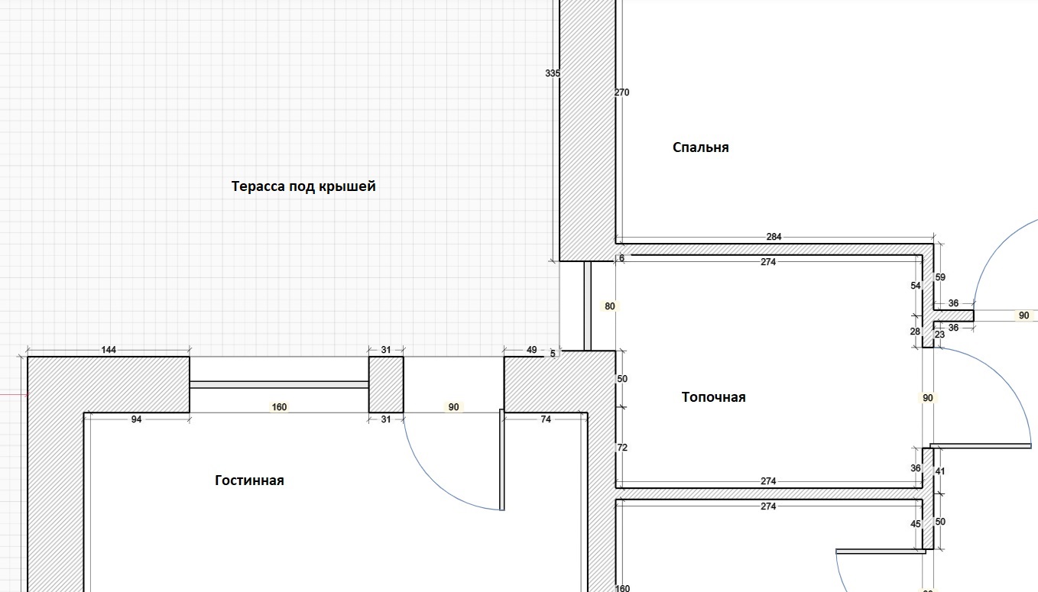Viewport: 1038px width, 592px height.
Task: Click the 284 dimension above the Топочная wall
Action: (x=774, y=237)
